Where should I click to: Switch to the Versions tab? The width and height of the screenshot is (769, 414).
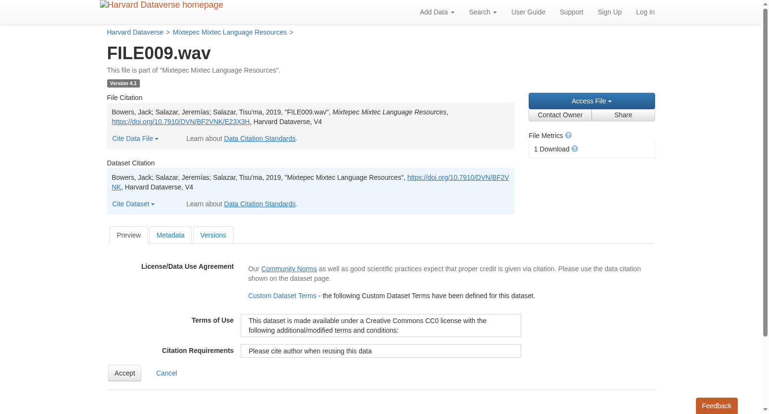213,235
